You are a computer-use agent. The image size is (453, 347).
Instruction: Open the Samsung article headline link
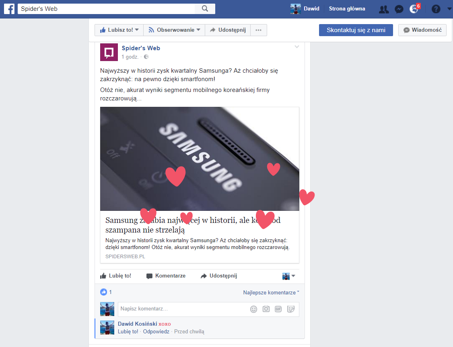[x=193, y=225]
